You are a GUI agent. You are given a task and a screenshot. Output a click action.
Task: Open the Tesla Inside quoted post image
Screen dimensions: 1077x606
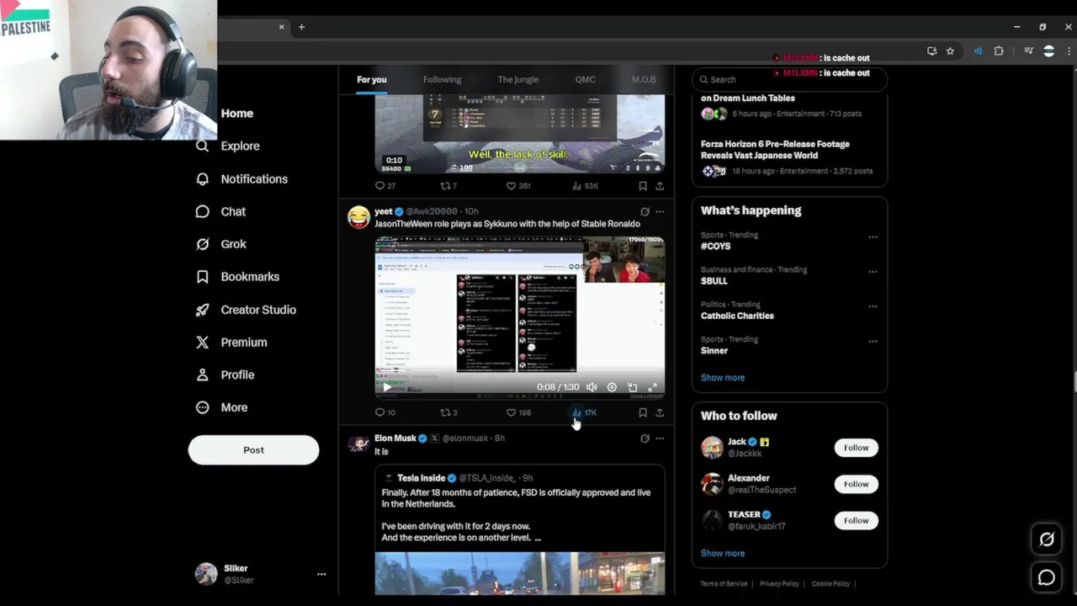[519, 573]
